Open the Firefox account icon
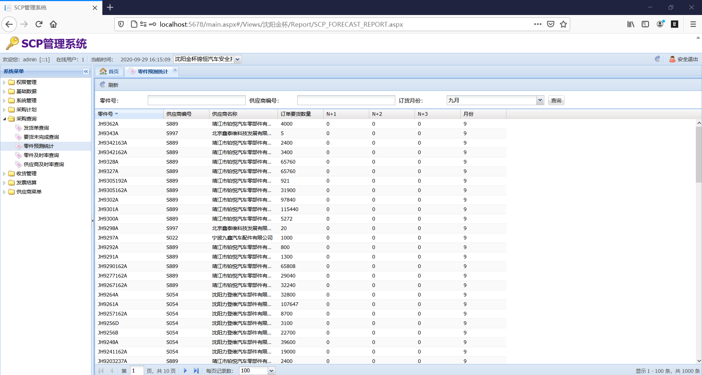 pos(660,24)
